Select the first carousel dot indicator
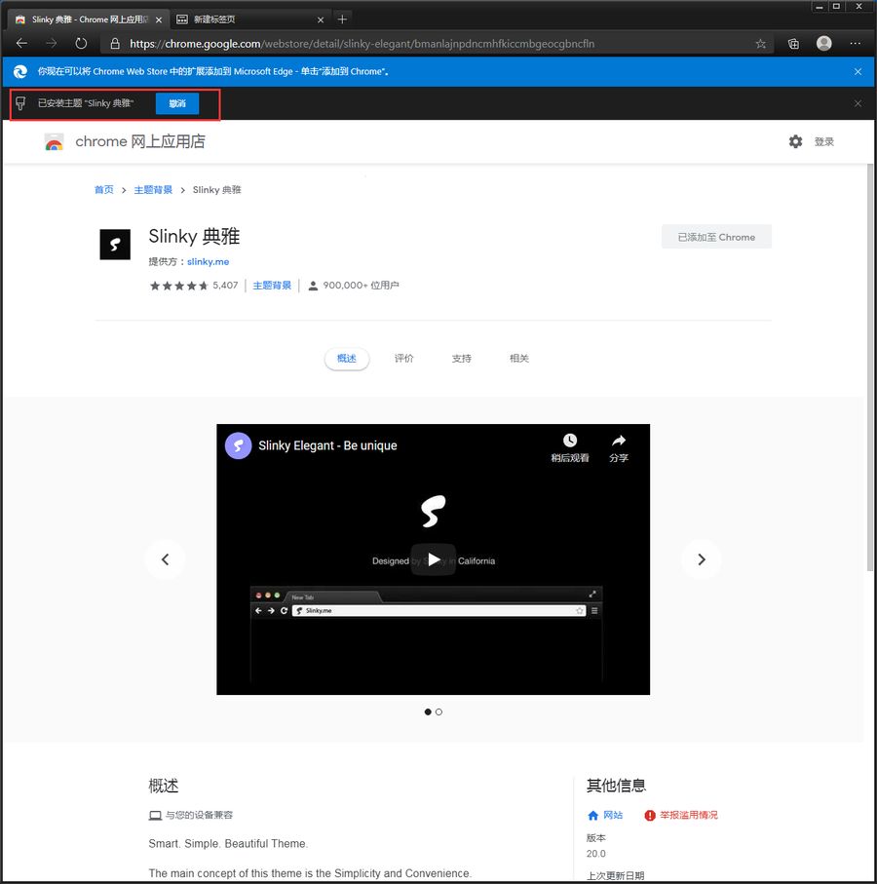 [428, 711]
